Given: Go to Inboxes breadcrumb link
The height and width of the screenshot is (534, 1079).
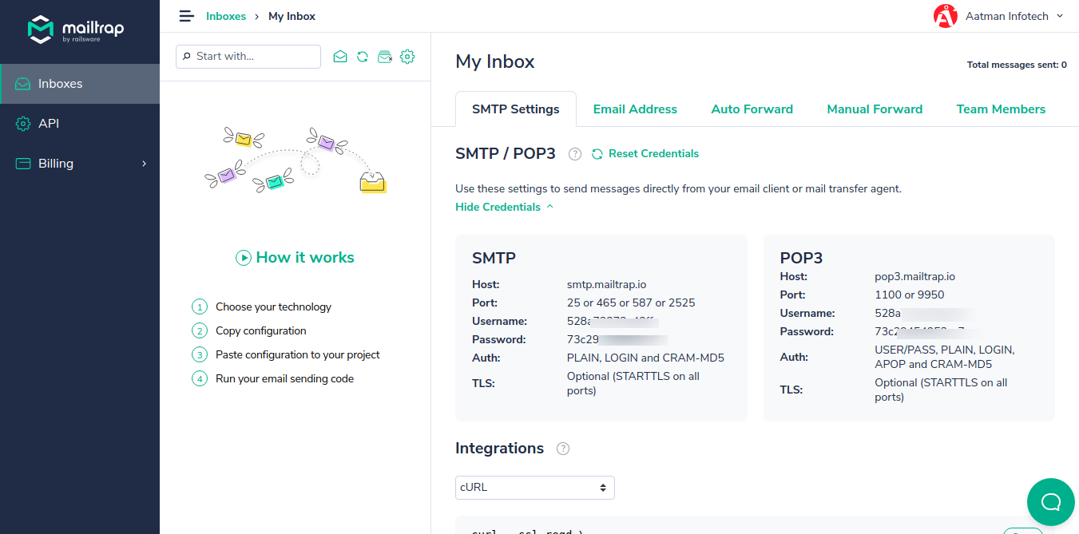Looking at the screenshot, I should tap(226, 16).
